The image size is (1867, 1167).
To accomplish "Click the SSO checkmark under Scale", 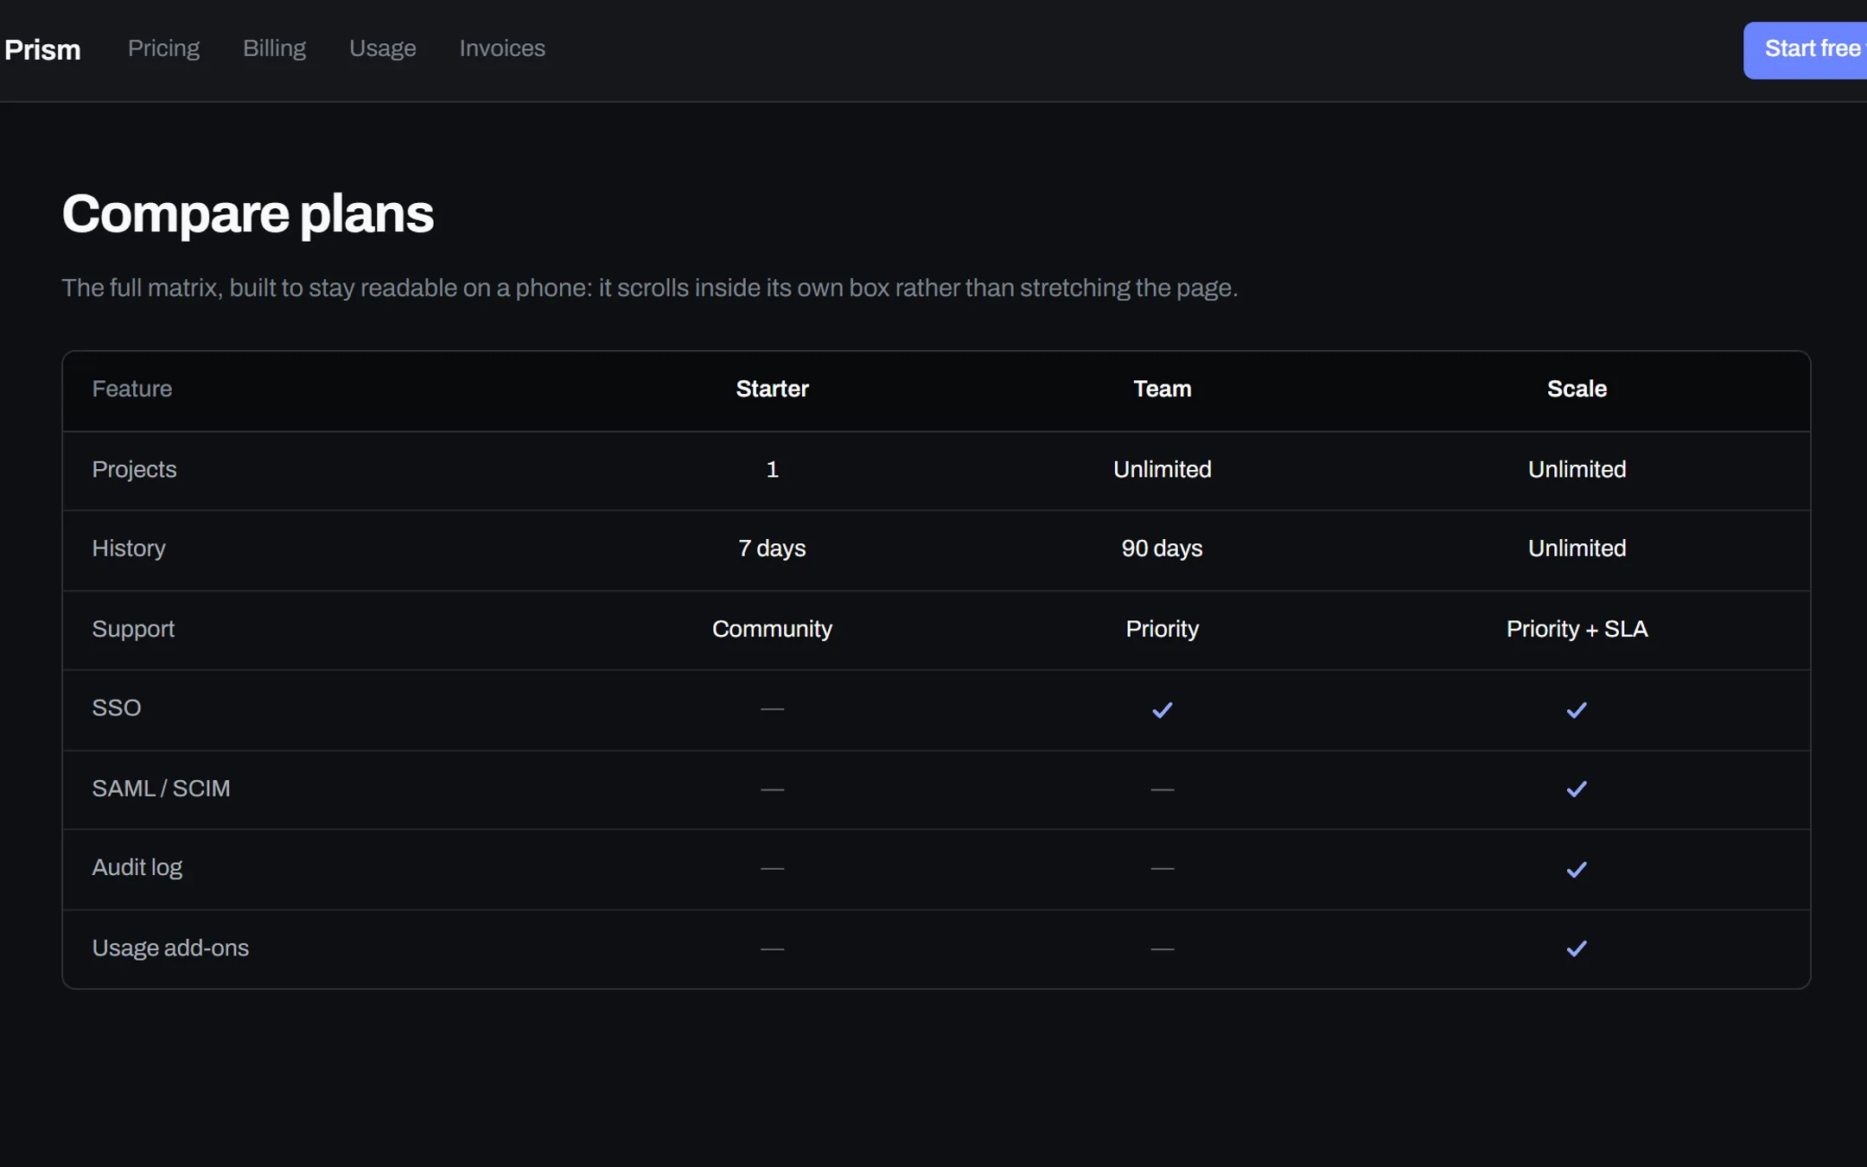I will click(x=1577, y=709).
